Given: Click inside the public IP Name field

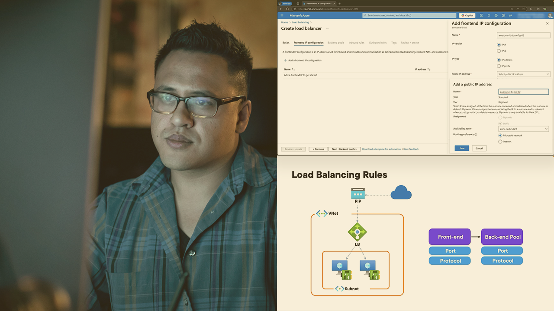Looking at the screenshot, I should pyautogui.click(x=523, y=92).
